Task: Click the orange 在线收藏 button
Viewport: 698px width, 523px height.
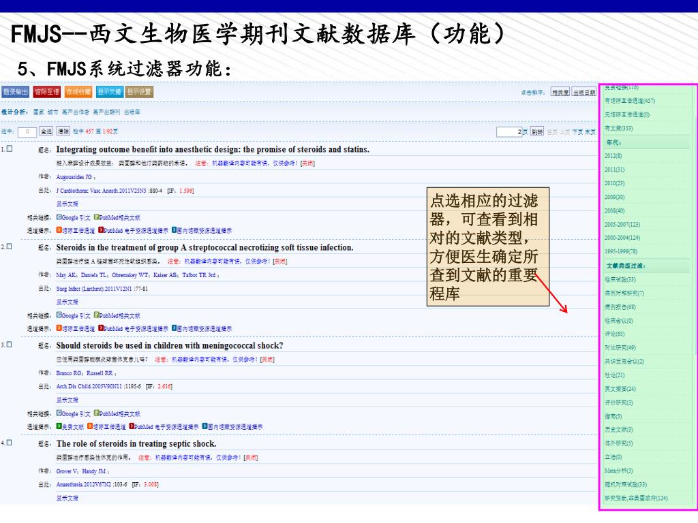Action: tap(78, 92)
